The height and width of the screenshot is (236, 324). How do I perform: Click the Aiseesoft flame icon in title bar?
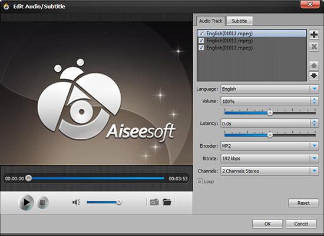pos(6,6)
